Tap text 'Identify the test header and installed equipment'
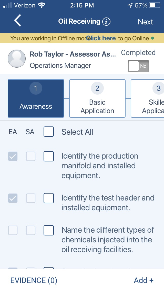 pos(108,203)
